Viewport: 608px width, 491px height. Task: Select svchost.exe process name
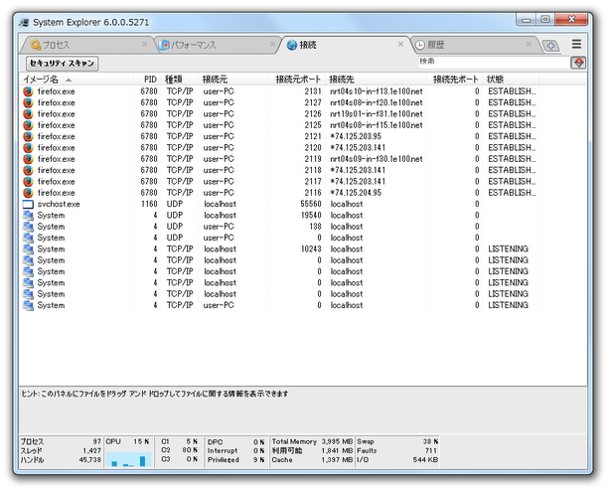click(59, 204)
